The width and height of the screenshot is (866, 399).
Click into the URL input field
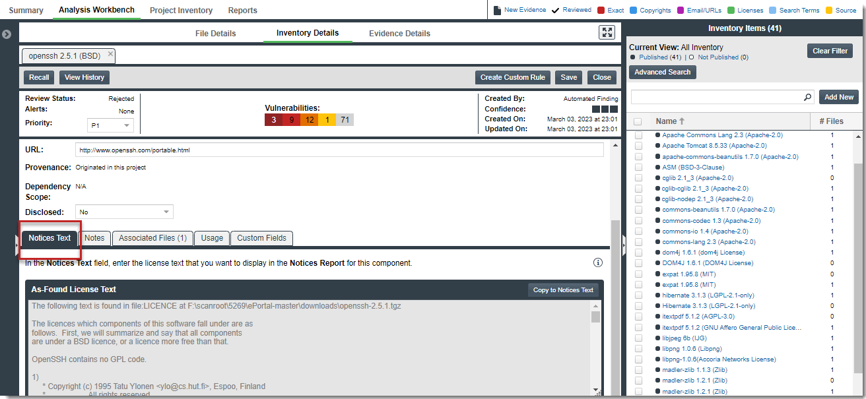(339, 150)
